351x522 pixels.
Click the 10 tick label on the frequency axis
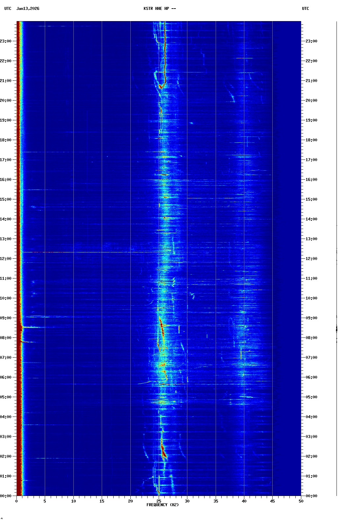click(x=73, y=501)
